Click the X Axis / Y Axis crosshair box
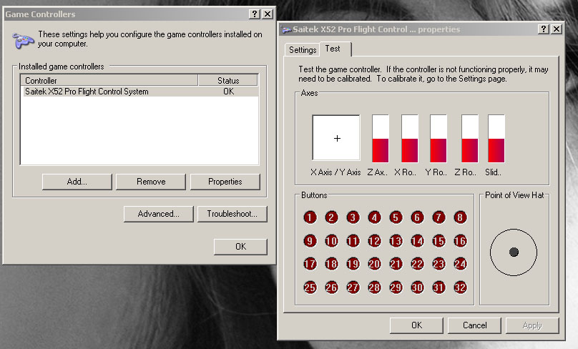 pos(336,138)
